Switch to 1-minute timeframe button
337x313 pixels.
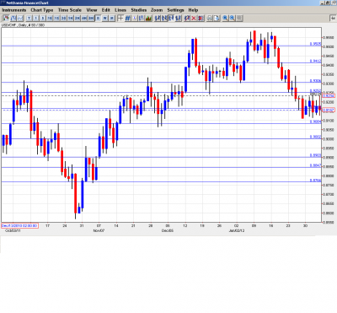pyautogui.click(x=36, y=19)
